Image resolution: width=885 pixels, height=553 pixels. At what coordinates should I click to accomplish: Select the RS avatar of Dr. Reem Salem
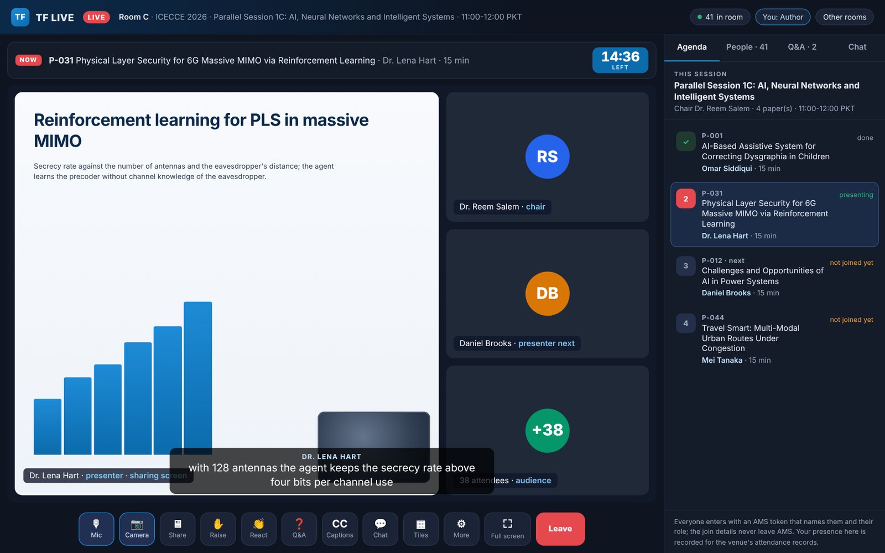[548, 156]
